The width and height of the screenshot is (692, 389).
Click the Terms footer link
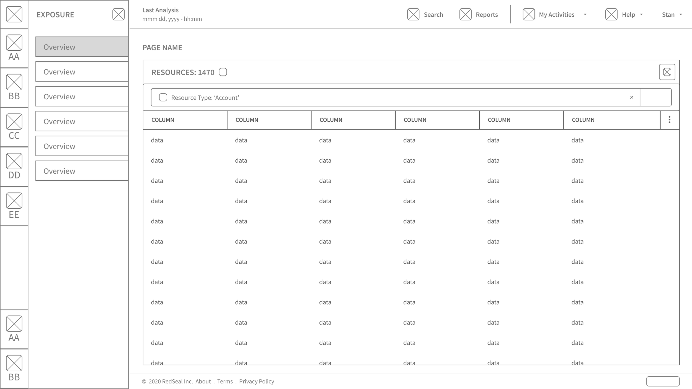[x=225, y=381]
